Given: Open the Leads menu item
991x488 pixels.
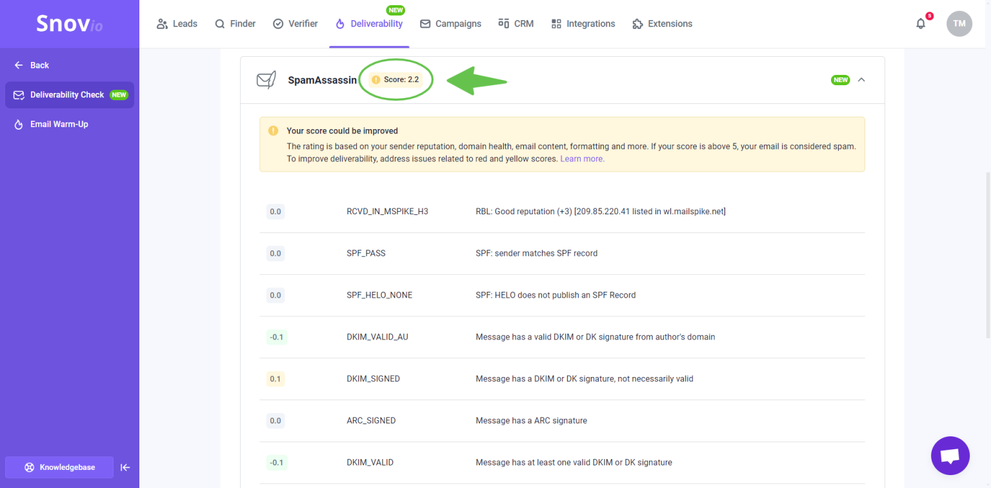Looking at the screenshot, I should pos(177,24).
